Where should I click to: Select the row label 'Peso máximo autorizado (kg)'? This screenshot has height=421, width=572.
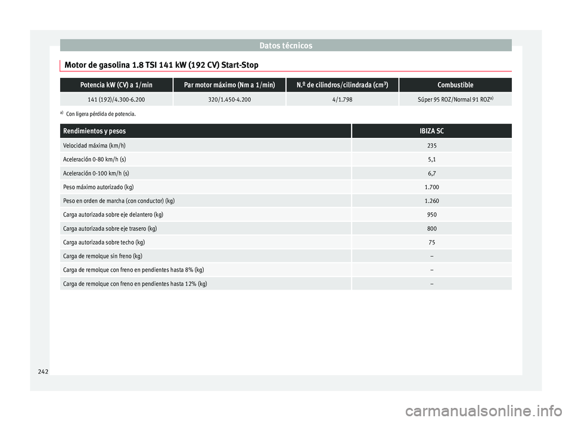click(98, 187)
